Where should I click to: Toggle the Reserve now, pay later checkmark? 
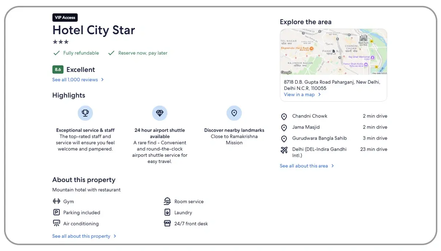point(111,52)
